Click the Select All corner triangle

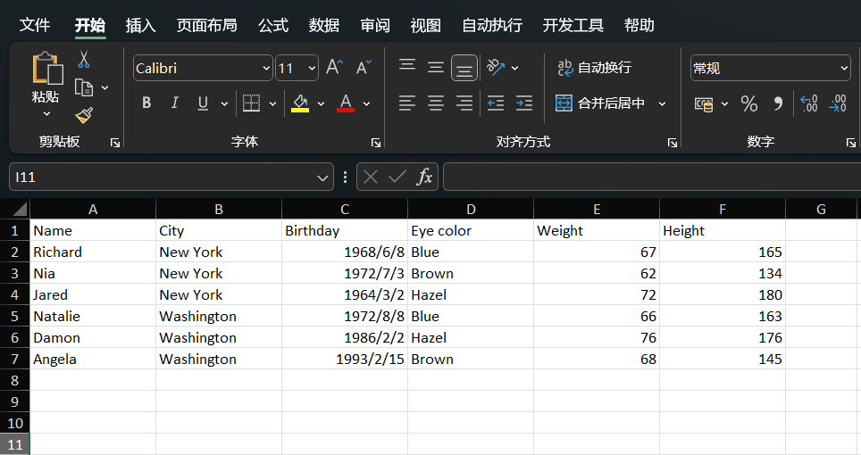[20, 209]
